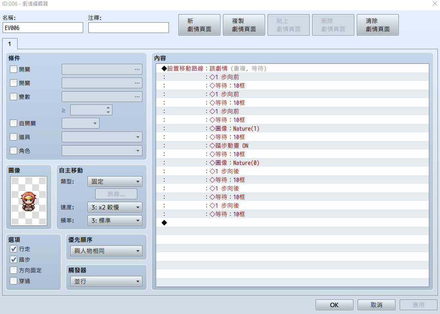Click the 名稱 field containing EV006
440x314 pixels.
43,28
